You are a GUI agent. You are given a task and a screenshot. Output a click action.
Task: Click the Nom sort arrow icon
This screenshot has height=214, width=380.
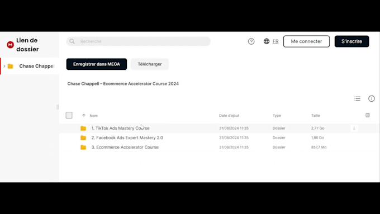pyautogui.click(x=84, y=115)
